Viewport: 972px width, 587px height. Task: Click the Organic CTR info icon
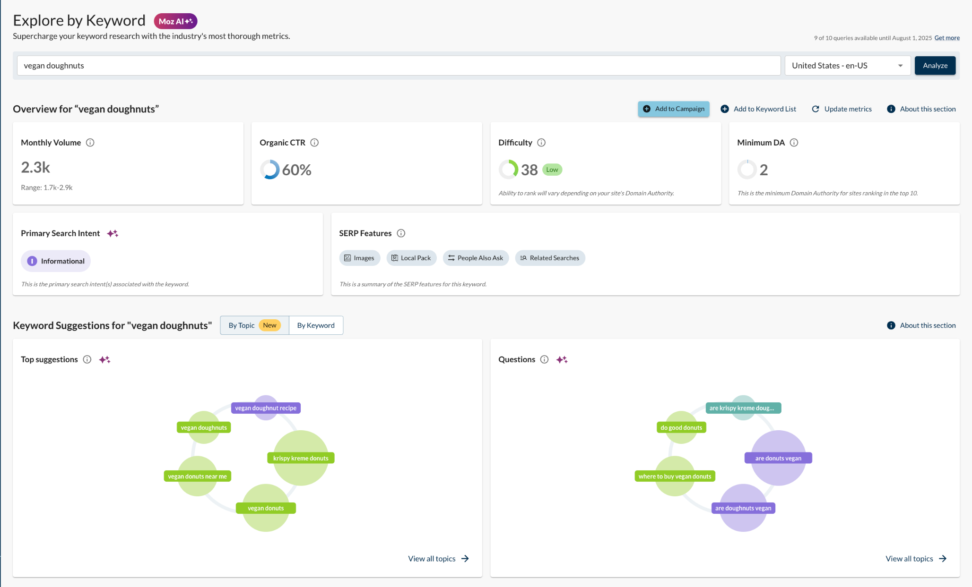point(314,143)
